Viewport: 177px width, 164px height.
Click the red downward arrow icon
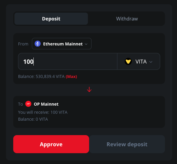tap(89, 89)
